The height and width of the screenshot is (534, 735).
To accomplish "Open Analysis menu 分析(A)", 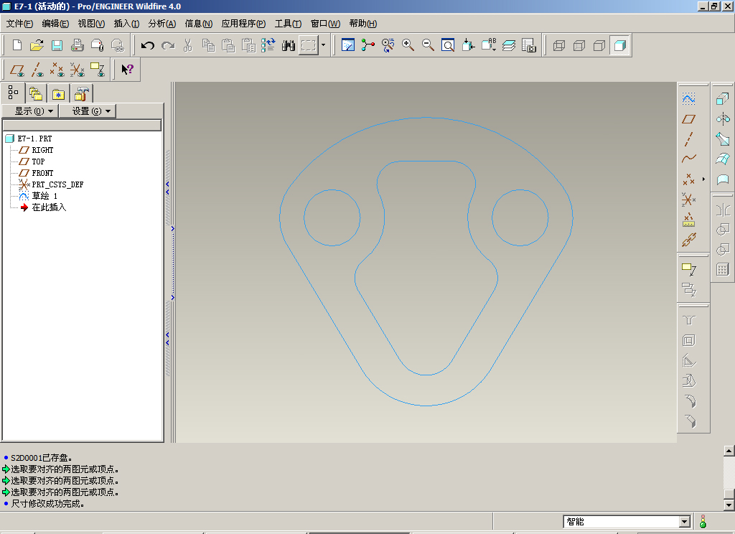I will point(162,24).
